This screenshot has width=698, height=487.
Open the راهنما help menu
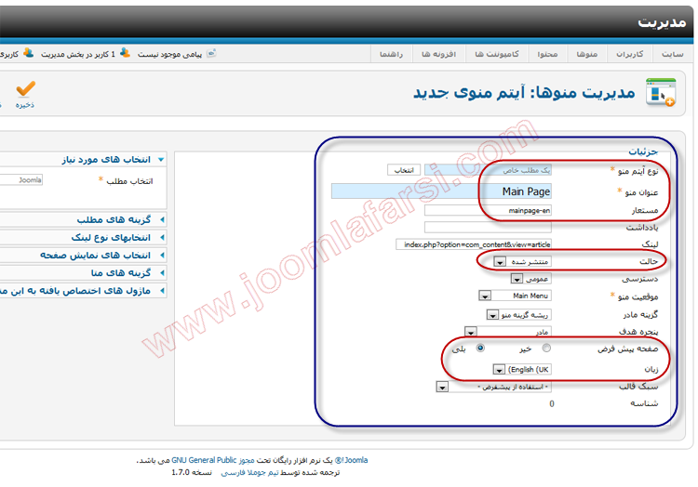click(391, 54)
